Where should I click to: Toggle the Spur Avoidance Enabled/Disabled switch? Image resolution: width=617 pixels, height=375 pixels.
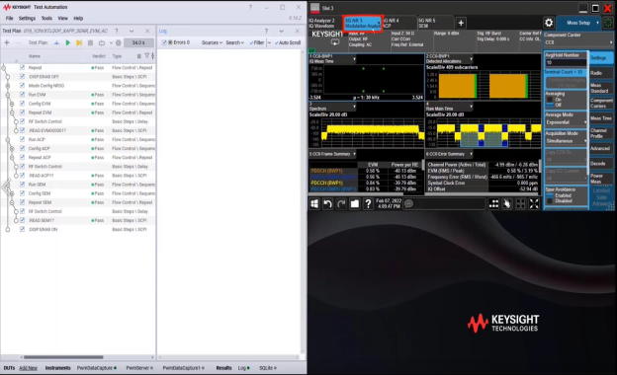(550, 198)
